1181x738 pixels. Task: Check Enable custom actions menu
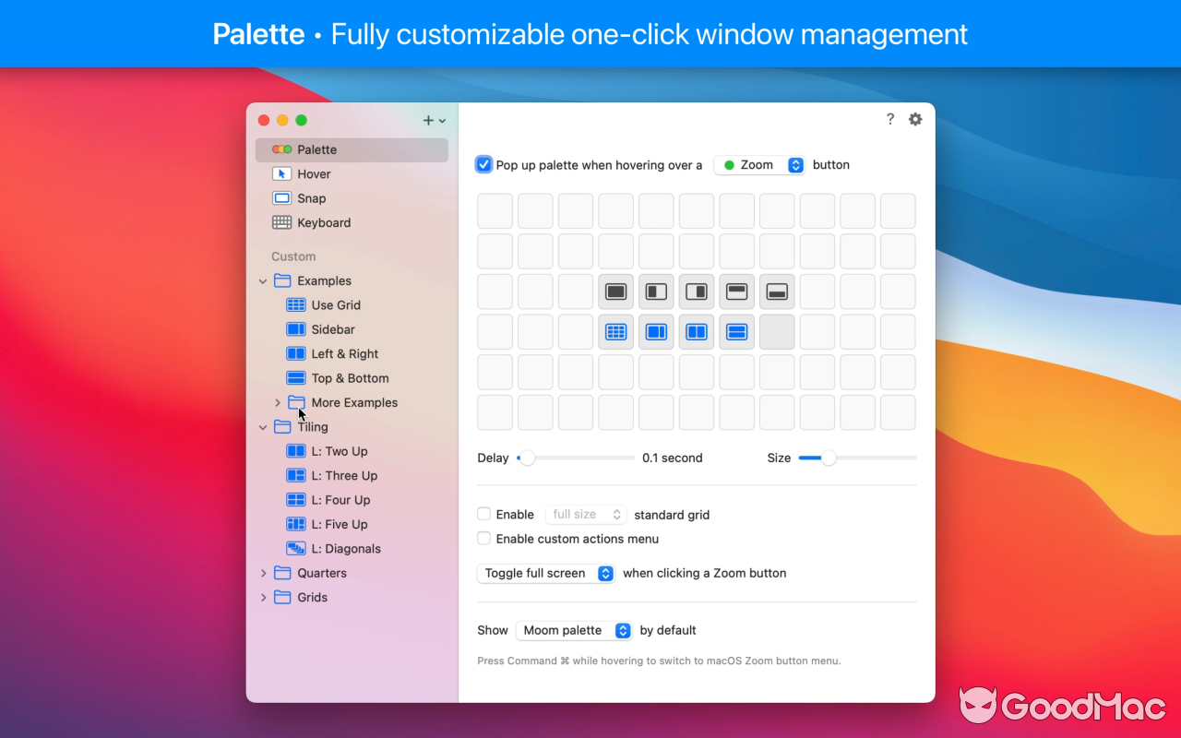point(484,539)
